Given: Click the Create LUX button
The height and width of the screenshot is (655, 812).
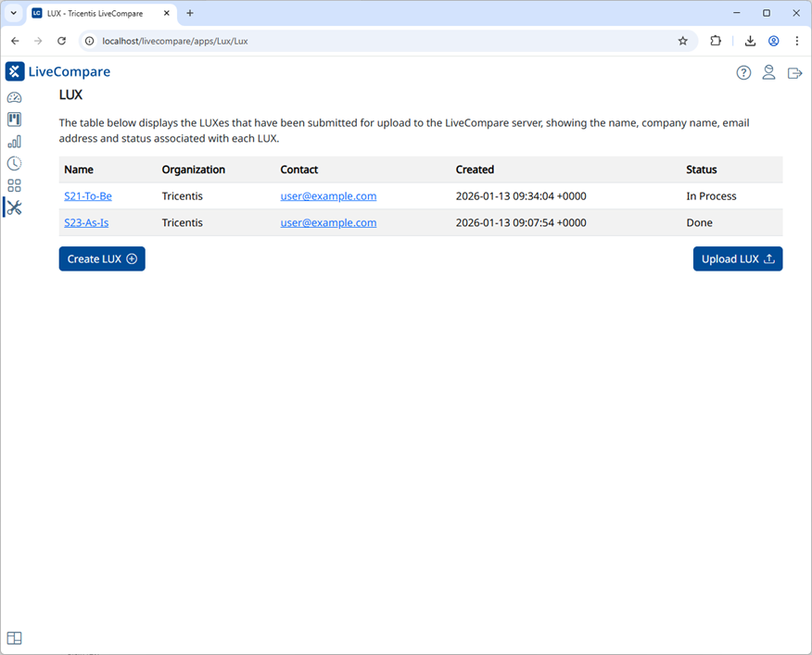Looking at the screenshot, I should [102, 258].
